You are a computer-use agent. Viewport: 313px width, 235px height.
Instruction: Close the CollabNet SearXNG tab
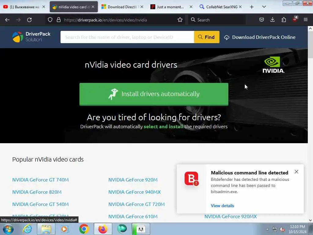240,7
